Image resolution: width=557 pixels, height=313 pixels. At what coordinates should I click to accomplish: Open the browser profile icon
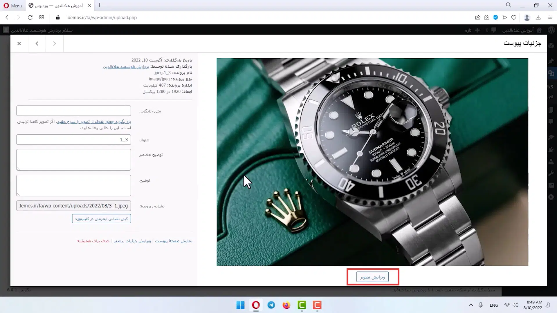point(527,17)
